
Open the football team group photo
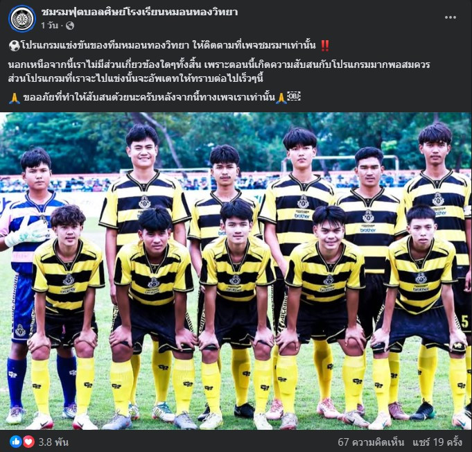[236, 271]
